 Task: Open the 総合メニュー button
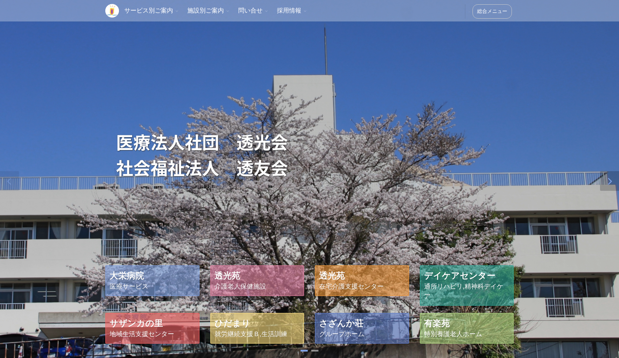492,11
